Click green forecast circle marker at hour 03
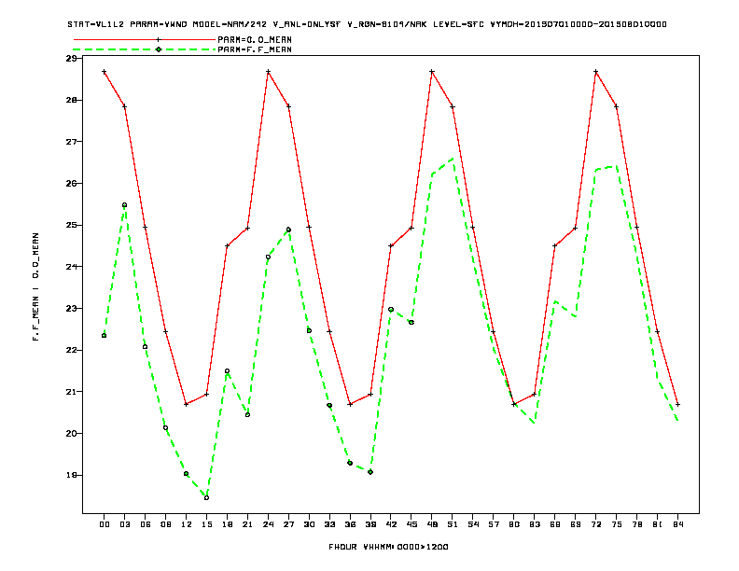 [x=124, y=205]
